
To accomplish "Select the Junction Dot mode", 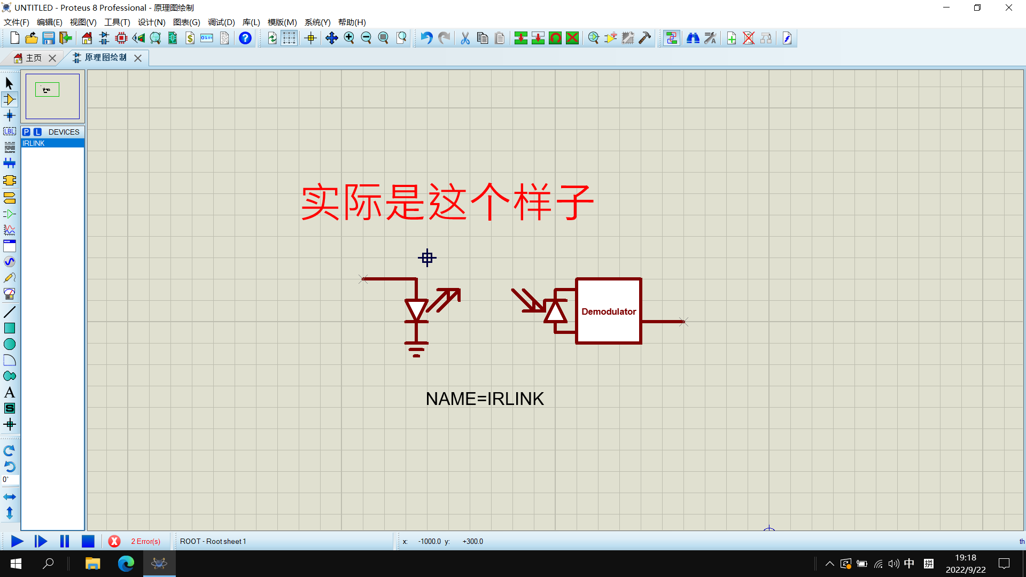I will coord(10,115).
